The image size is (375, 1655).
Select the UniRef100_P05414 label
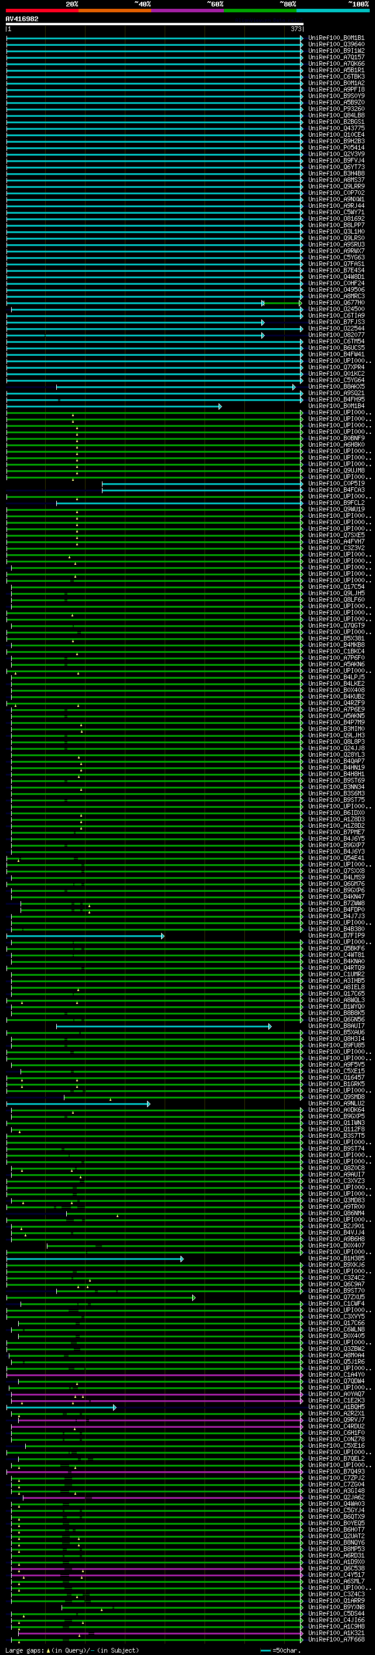(x=336, y=148)
